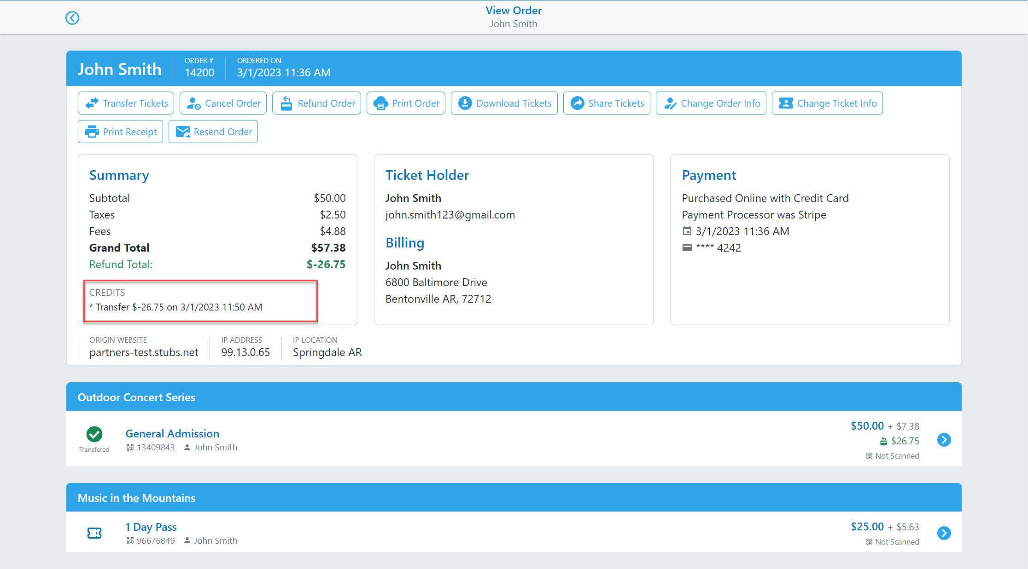
Task: Click Not Scanned icon in General Admission row
Action: tap(869, 456)
